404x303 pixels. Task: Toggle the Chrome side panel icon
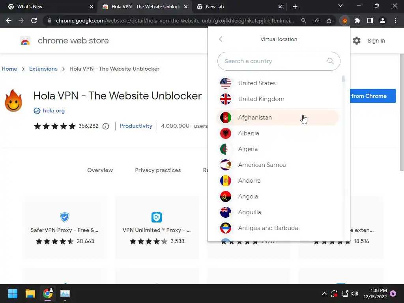370,21
